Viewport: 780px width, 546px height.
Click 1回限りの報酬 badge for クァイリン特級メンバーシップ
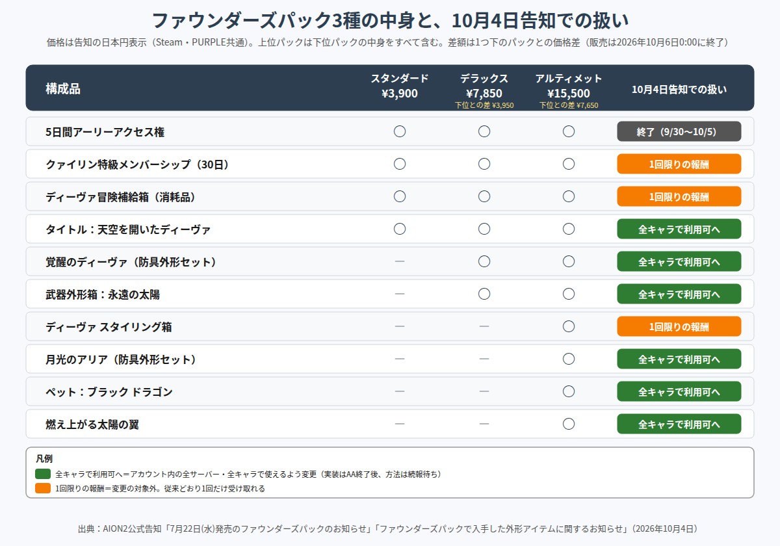(x=679, y=164)
